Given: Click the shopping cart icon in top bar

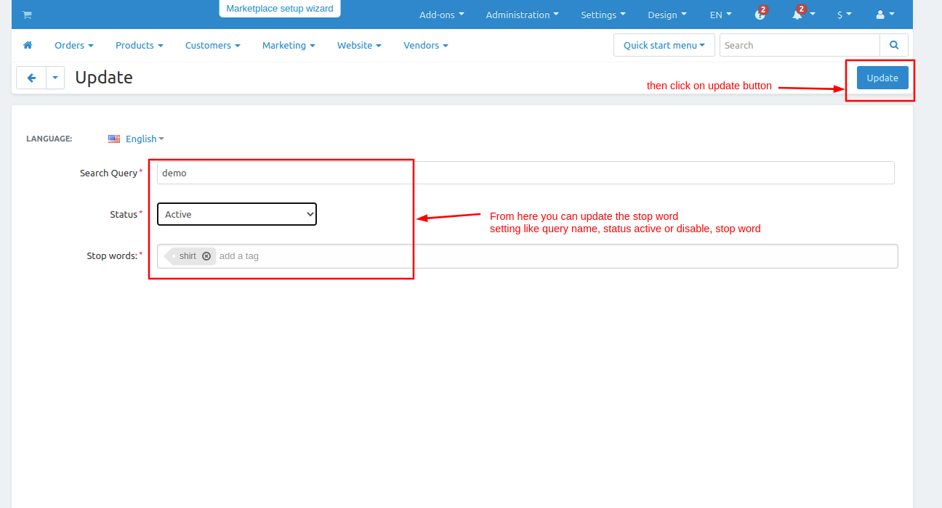Looking at the screenshot, I should coord(27,15).
